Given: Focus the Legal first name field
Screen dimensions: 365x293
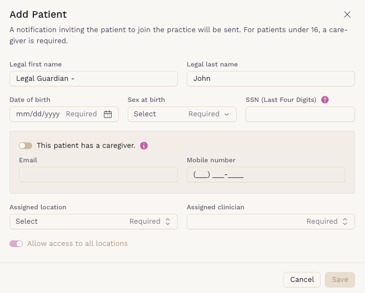Looking at the screenshot, I should [x=93, y=79].
